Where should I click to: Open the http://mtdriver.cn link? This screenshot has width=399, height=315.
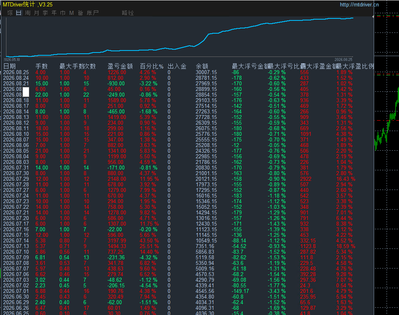[359, 4]
